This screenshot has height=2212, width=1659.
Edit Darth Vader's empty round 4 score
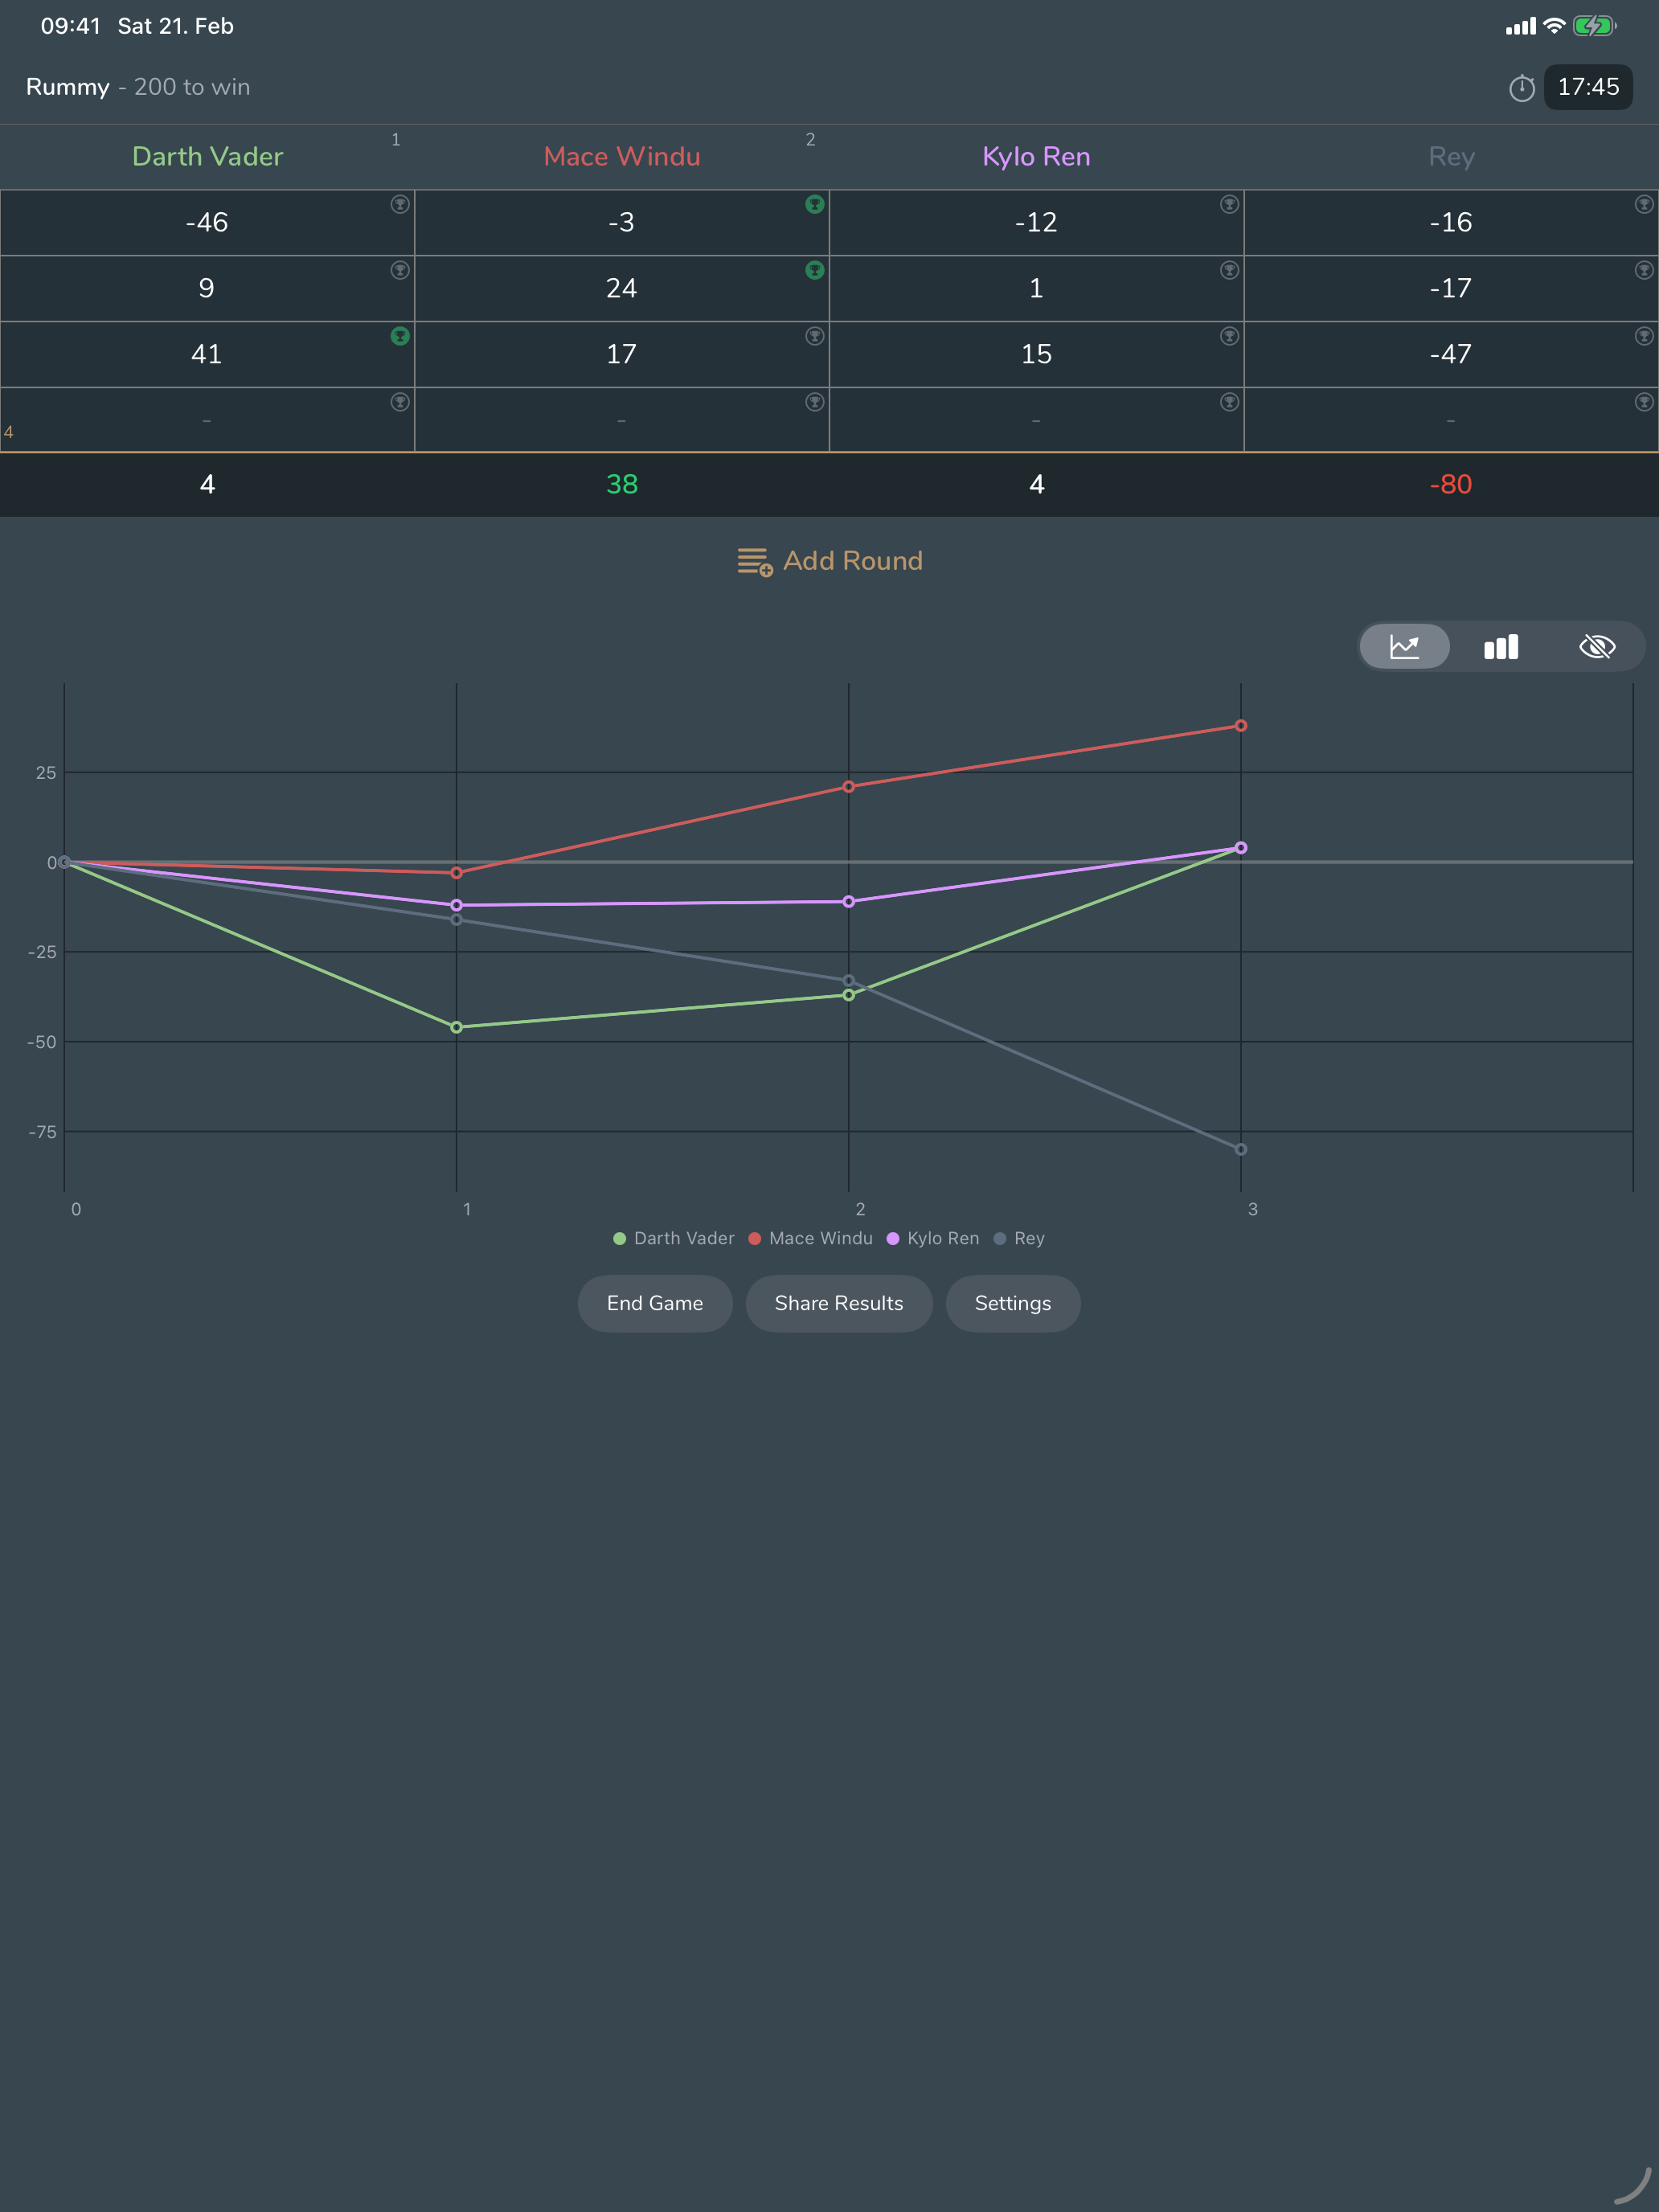tap(207, 421)
